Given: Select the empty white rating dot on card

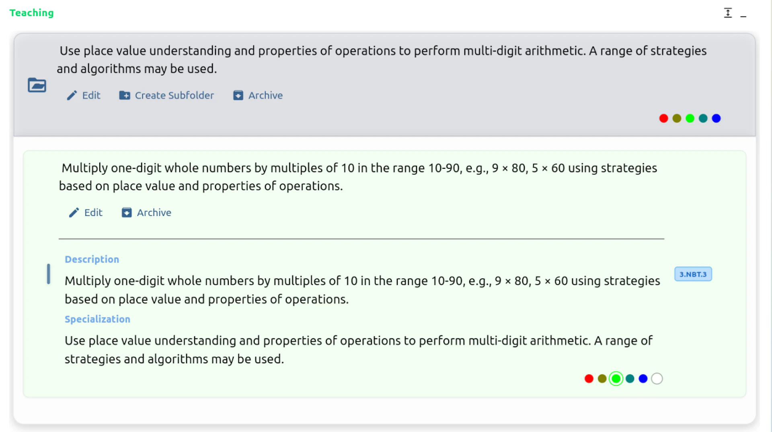Looking at the screenshot, I should point(657,379).
